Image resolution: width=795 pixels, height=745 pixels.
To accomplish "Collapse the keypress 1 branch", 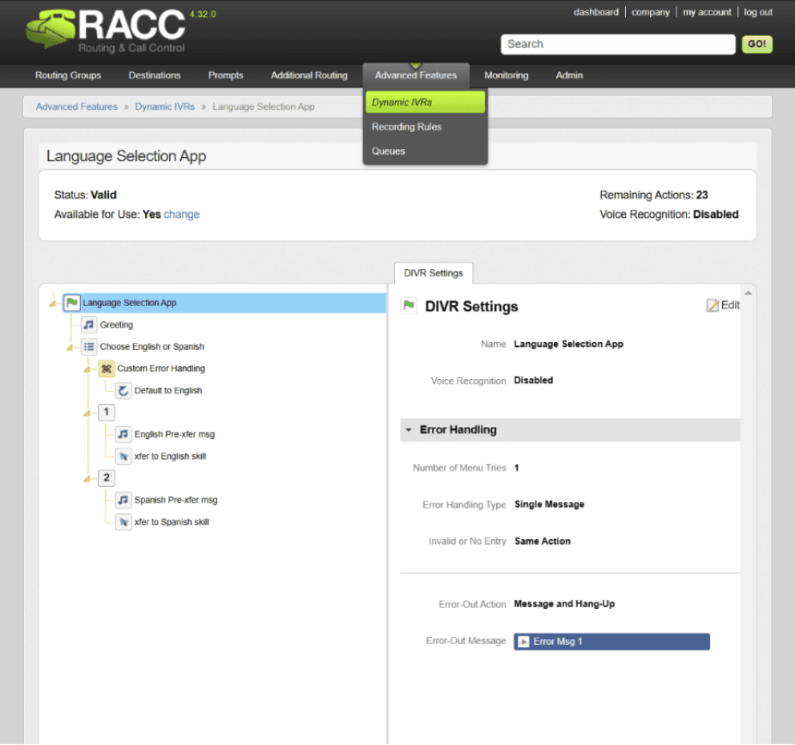I will pos(87,413).
